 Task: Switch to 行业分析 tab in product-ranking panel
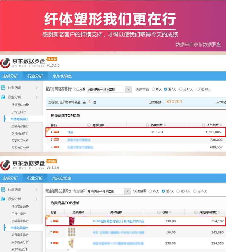[x=35, y=178]
